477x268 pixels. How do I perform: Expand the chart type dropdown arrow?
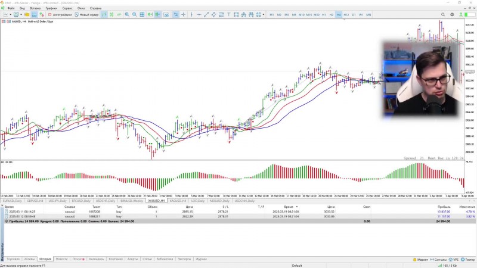tap(10, 14)
